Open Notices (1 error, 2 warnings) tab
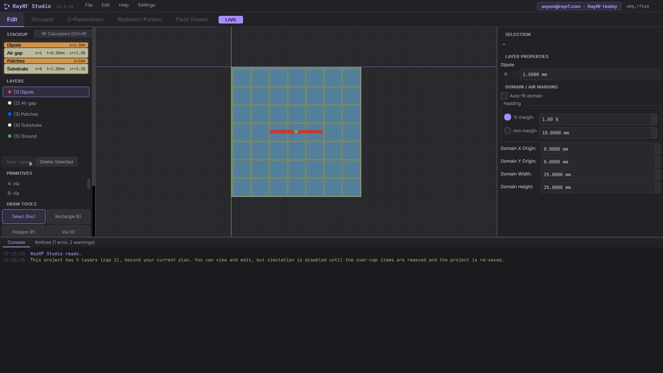 [x=65, y=242]
